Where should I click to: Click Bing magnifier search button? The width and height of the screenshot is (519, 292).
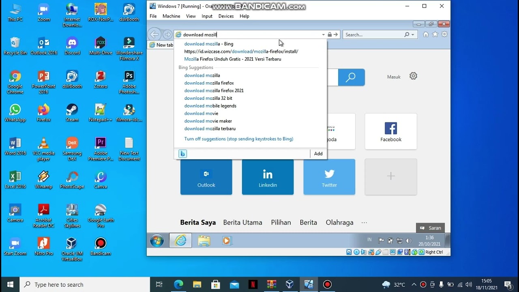tap(351, 77)
